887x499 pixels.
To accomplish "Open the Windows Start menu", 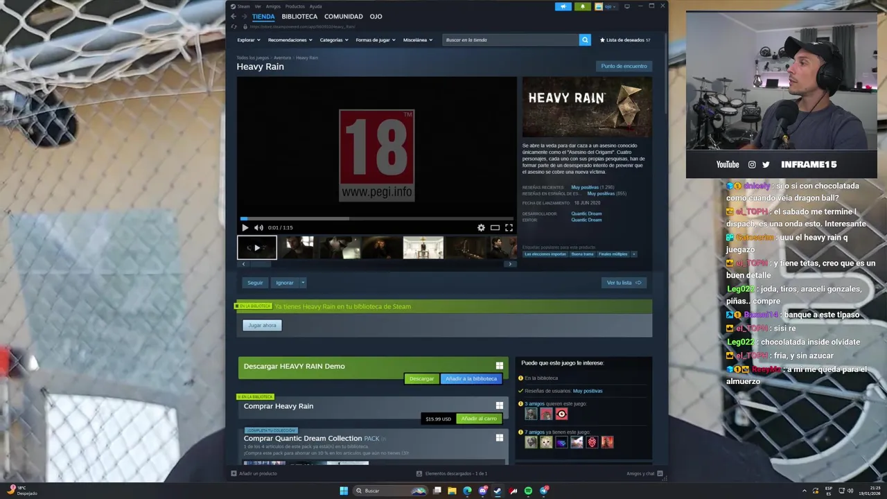I will coord(344,491).
